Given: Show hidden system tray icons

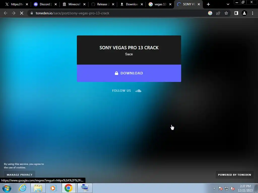Looking at the screenshot, I should pos(214,188).
